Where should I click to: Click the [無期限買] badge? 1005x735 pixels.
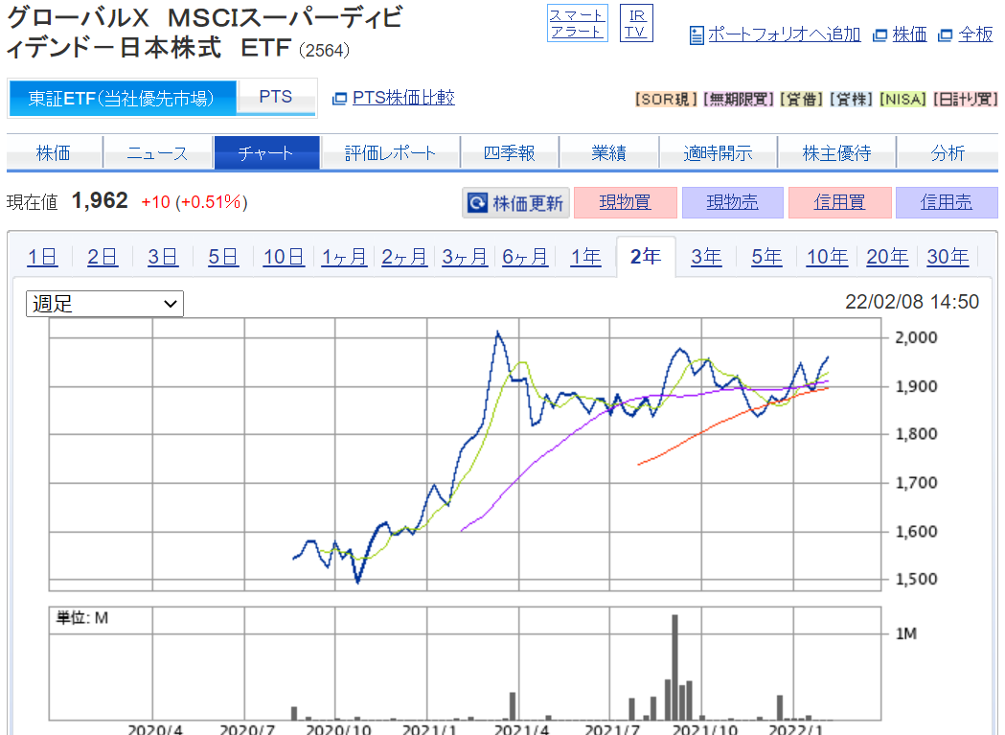(738, 100)
